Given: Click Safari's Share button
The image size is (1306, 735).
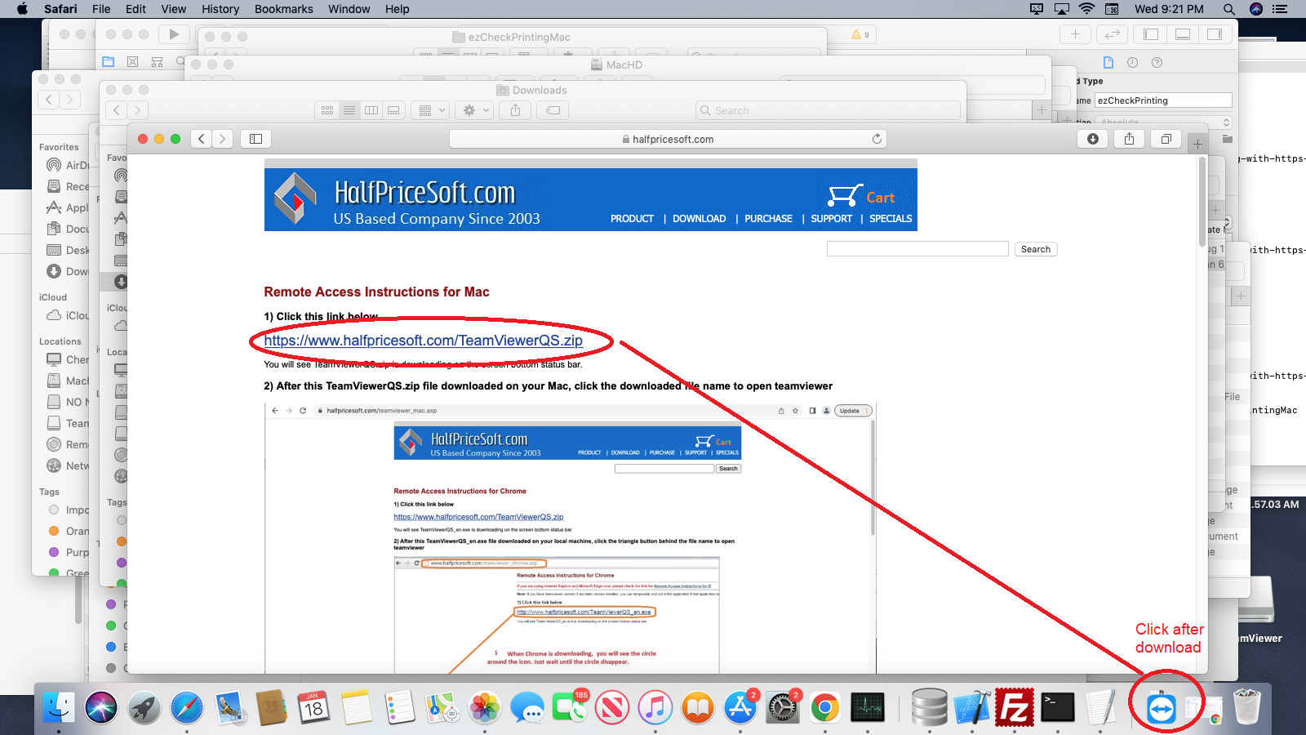Looking at the screenshot, I should [1130, 139].
